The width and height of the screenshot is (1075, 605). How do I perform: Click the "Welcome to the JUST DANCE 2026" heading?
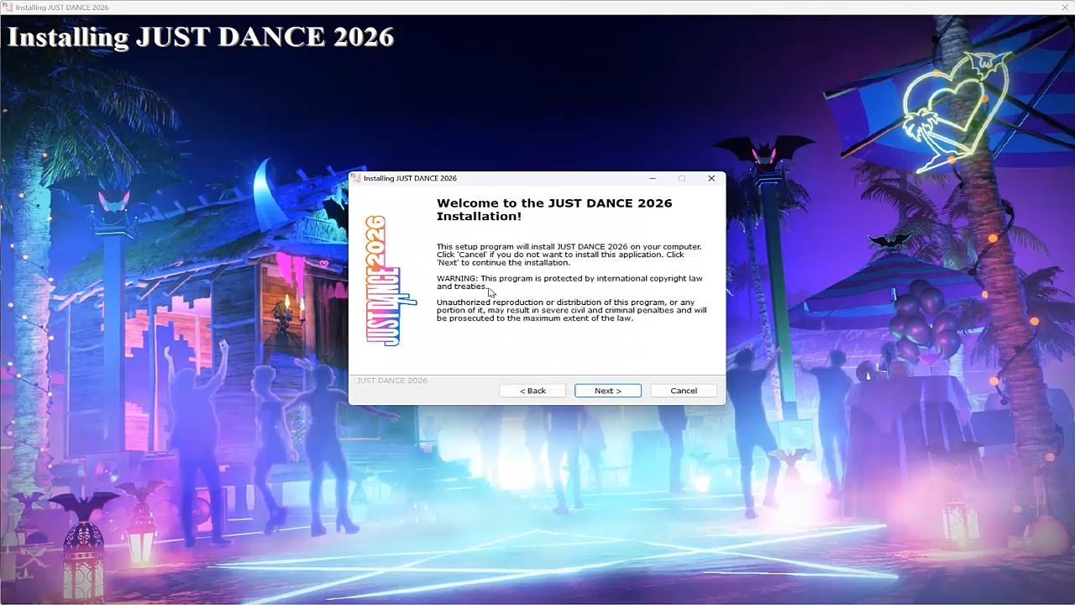click(554, 209)
